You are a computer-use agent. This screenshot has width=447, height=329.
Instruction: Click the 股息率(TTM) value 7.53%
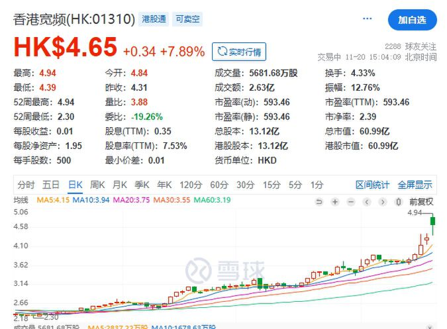[175, 146]
